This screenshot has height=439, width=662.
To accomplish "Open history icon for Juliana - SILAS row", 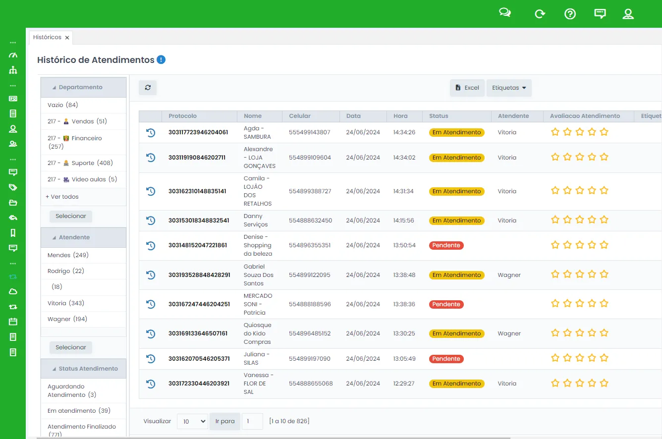I will coord(151,359).
